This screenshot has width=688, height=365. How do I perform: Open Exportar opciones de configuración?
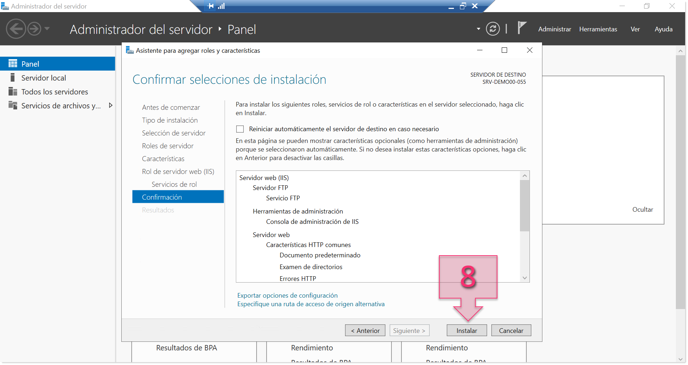287,295
